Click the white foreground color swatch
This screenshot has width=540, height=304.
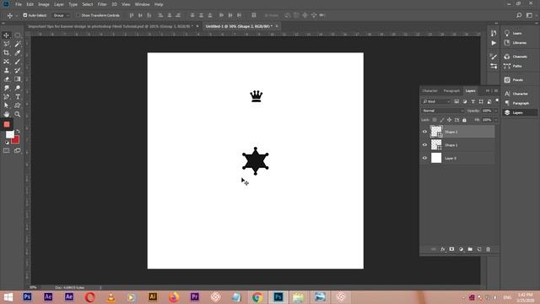tap(9, 134)
